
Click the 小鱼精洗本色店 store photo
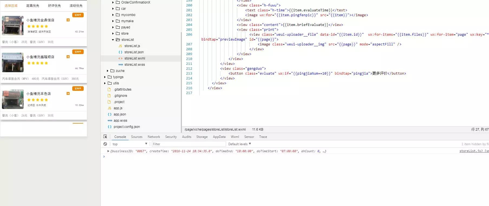[x=13, y=99]
